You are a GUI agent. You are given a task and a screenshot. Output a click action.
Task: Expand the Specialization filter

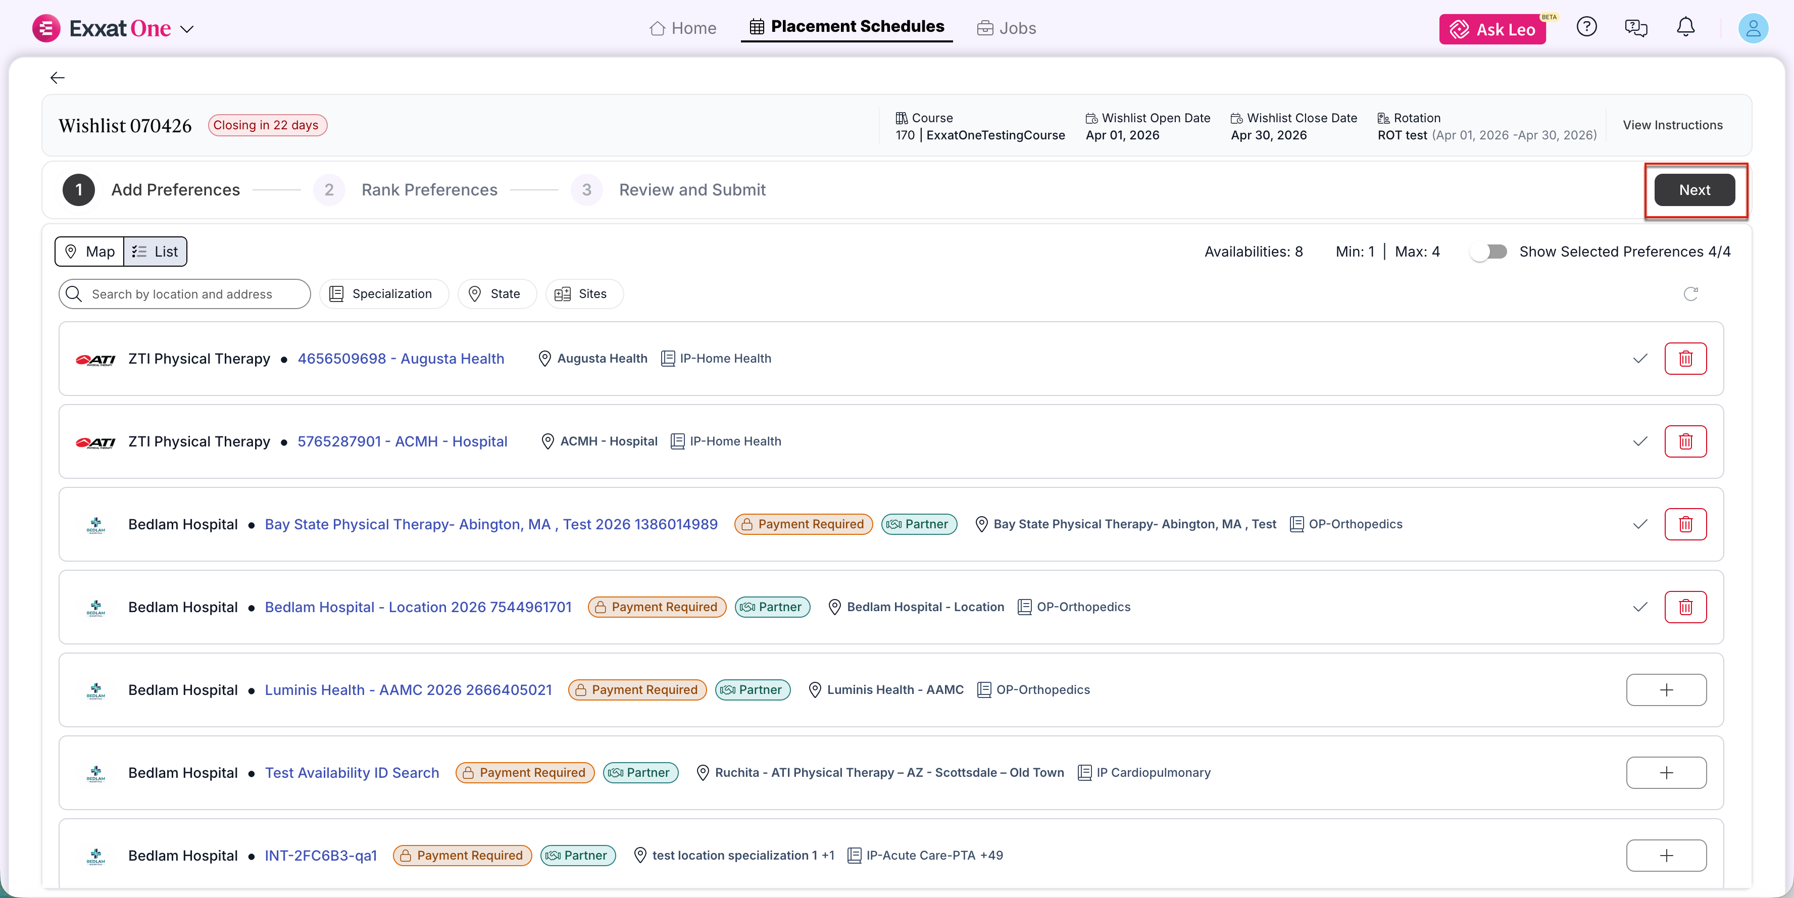coord(382,294)
